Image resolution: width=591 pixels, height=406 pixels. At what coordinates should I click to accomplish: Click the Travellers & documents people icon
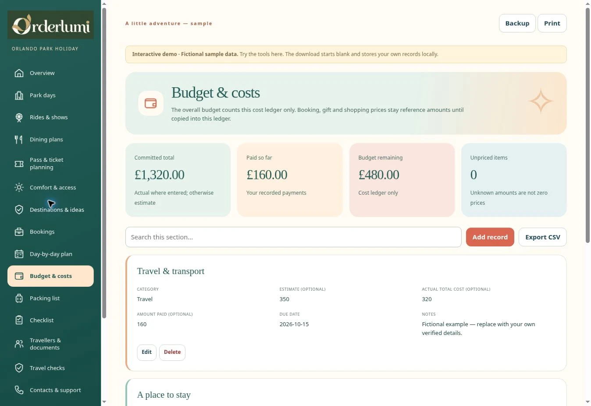point(19,344)
